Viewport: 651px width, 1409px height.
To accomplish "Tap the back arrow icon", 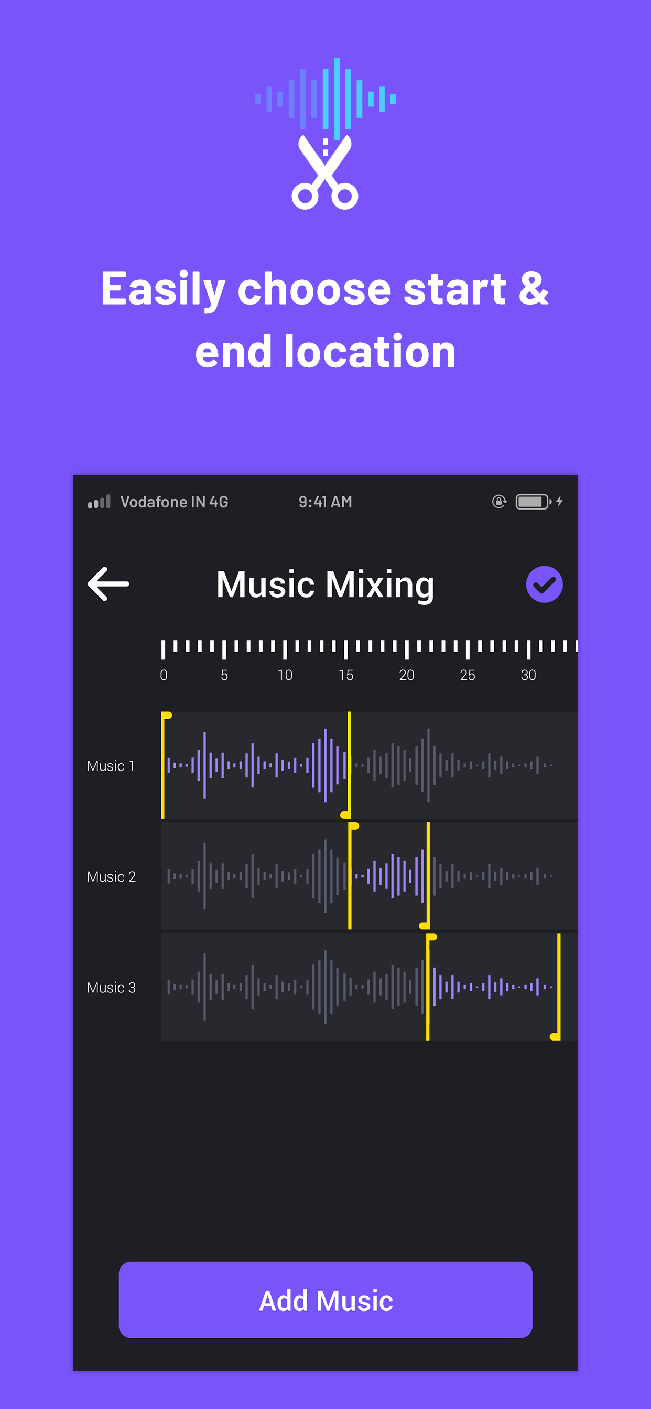I will click(108, 584).
